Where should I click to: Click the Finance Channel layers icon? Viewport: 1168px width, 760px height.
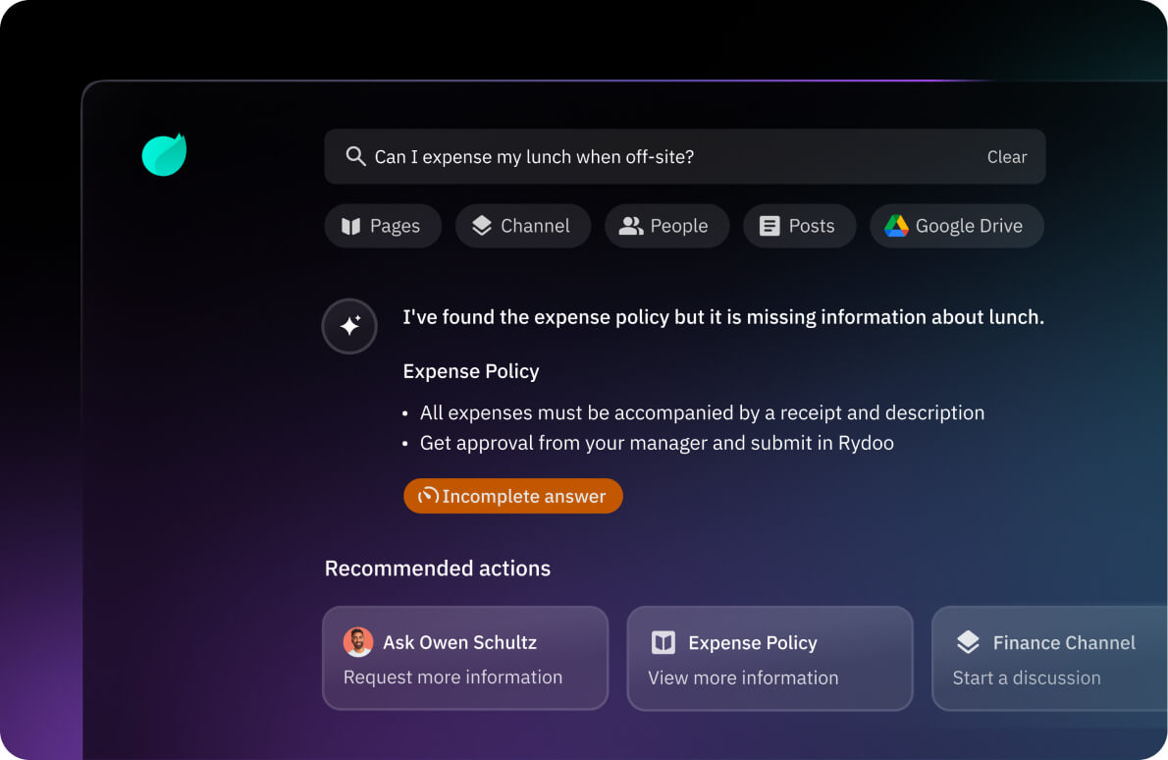click(968, 643)
